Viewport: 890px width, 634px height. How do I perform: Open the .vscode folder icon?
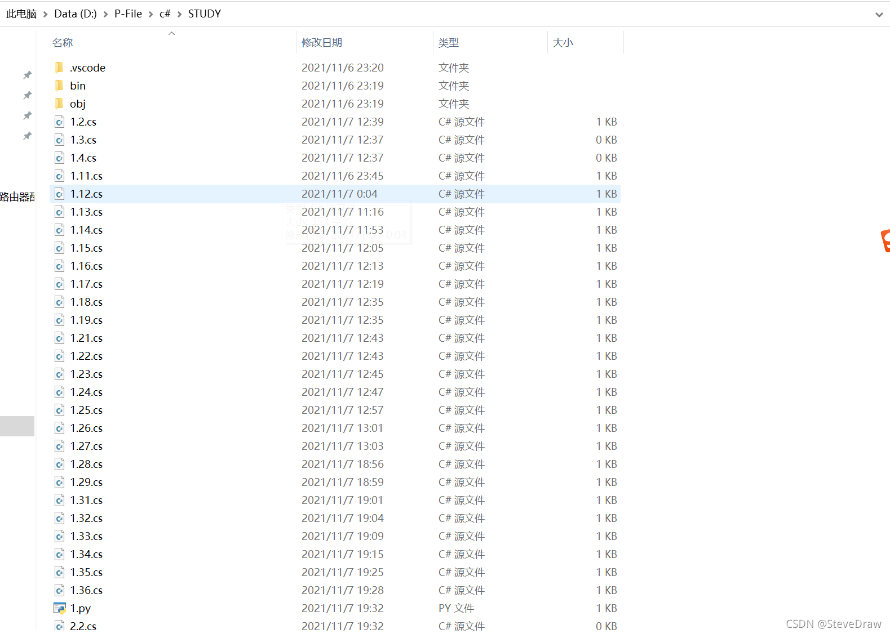(x=59, y=68)
